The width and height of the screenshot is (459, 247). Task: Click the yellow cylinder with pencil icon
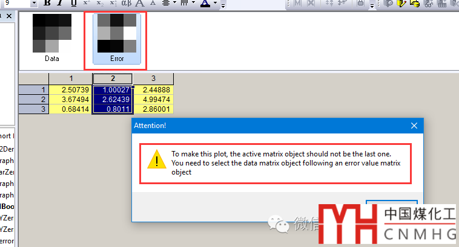(x=401, y=3)
